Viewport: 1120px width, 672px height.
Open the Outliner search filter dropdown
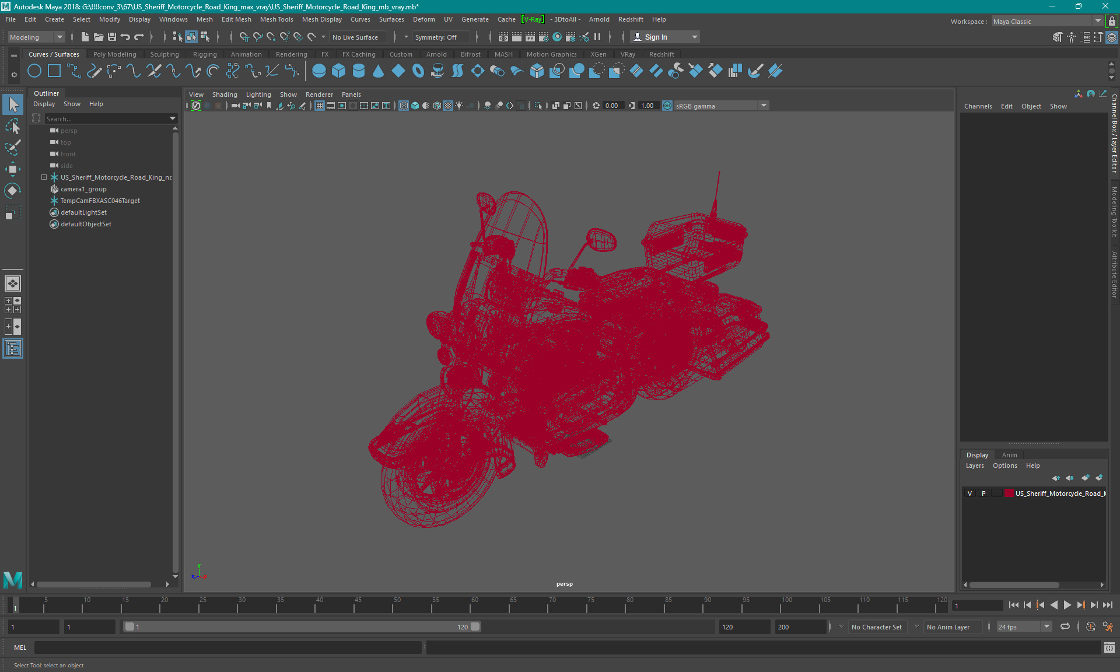tap(173, 118)
